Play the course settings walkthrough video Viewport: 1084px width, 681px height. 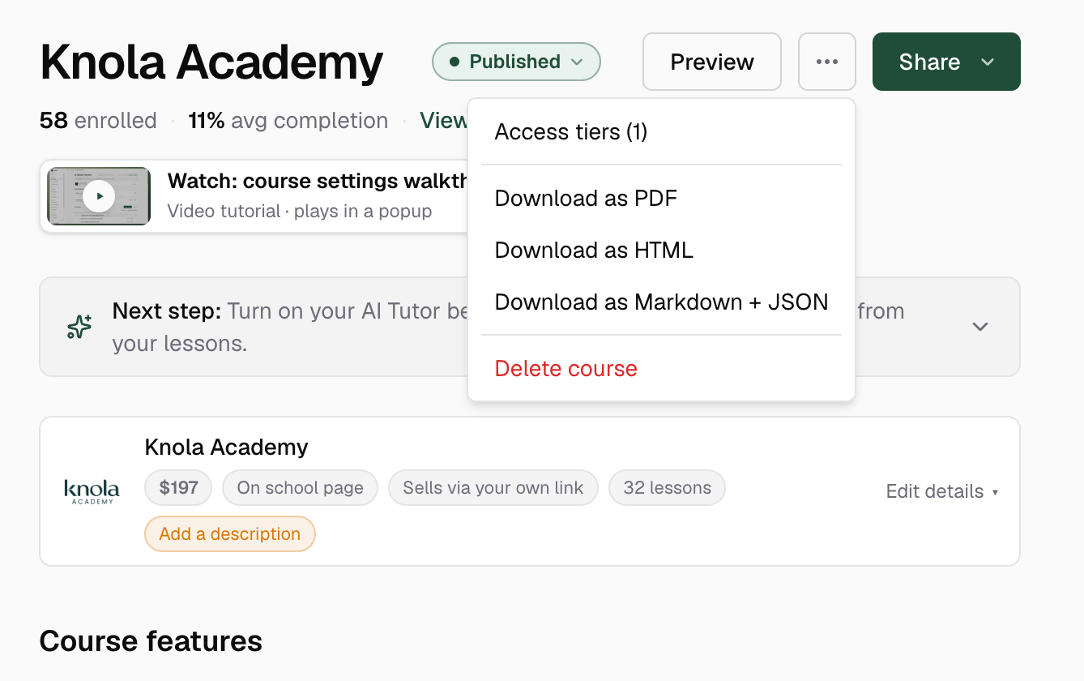(x=99, y=196)
